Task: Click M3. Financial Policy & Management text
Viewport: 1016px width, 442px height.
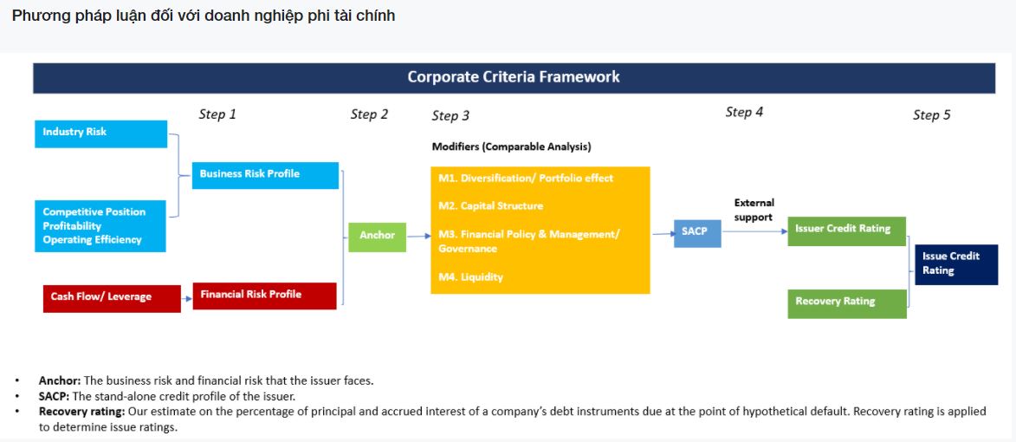Action: pos(528,235)
